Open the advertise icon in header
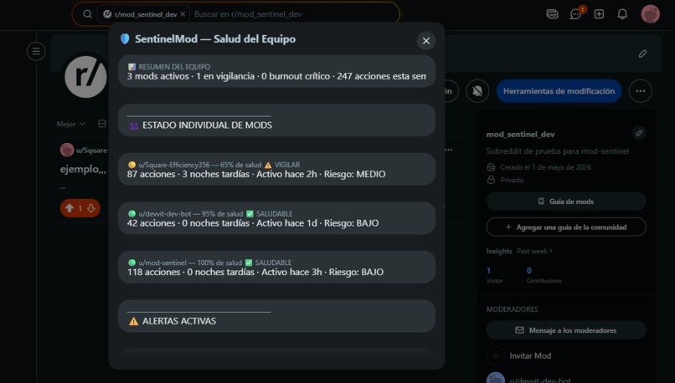 tap(553, 14)
